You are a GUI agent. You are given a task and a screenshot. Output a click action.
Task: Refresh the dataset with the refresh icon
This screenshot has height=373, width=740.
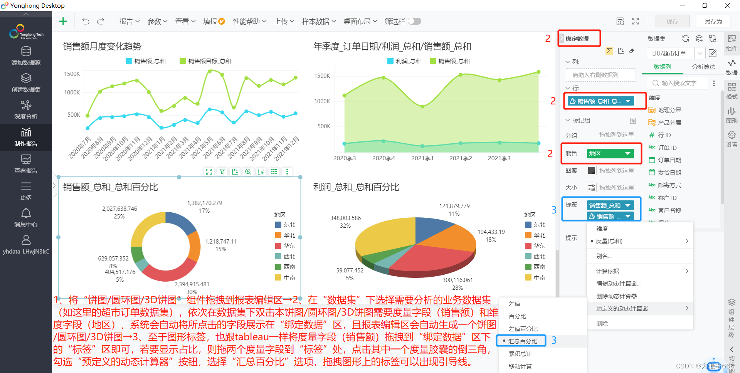pos(685,39)
